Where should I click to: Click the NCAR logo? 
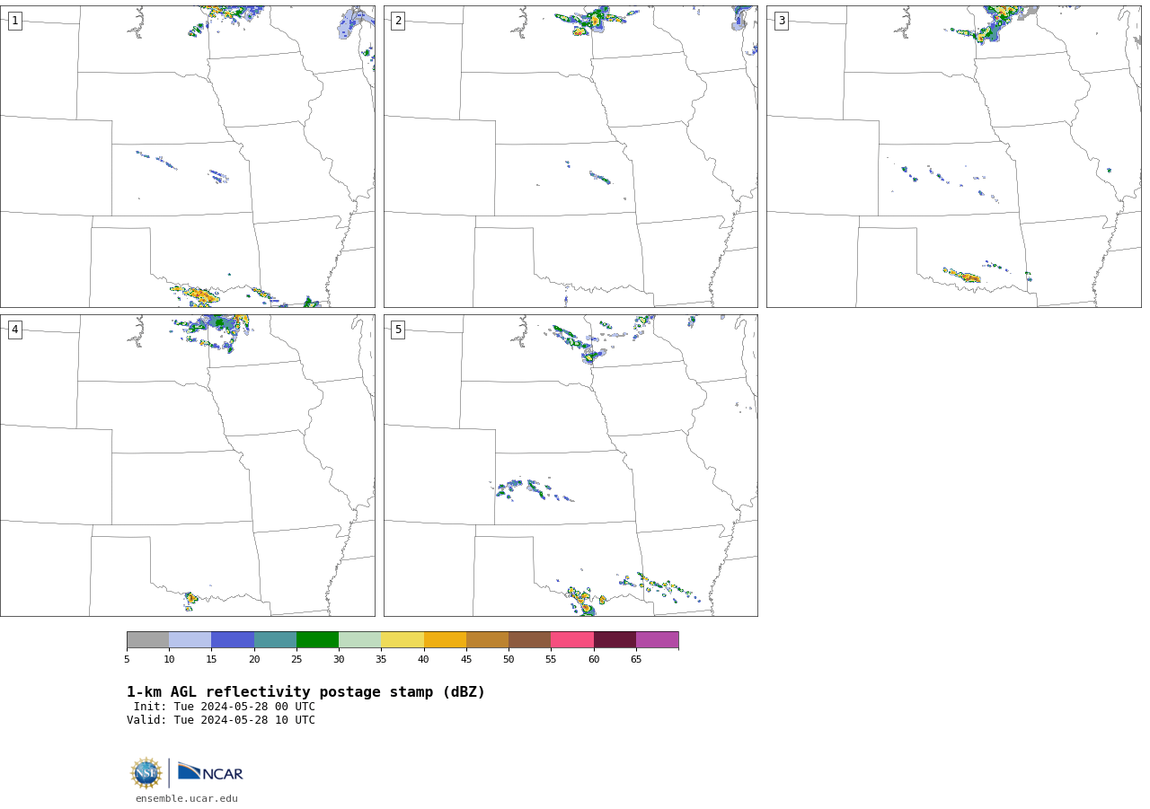coord(210,772)
